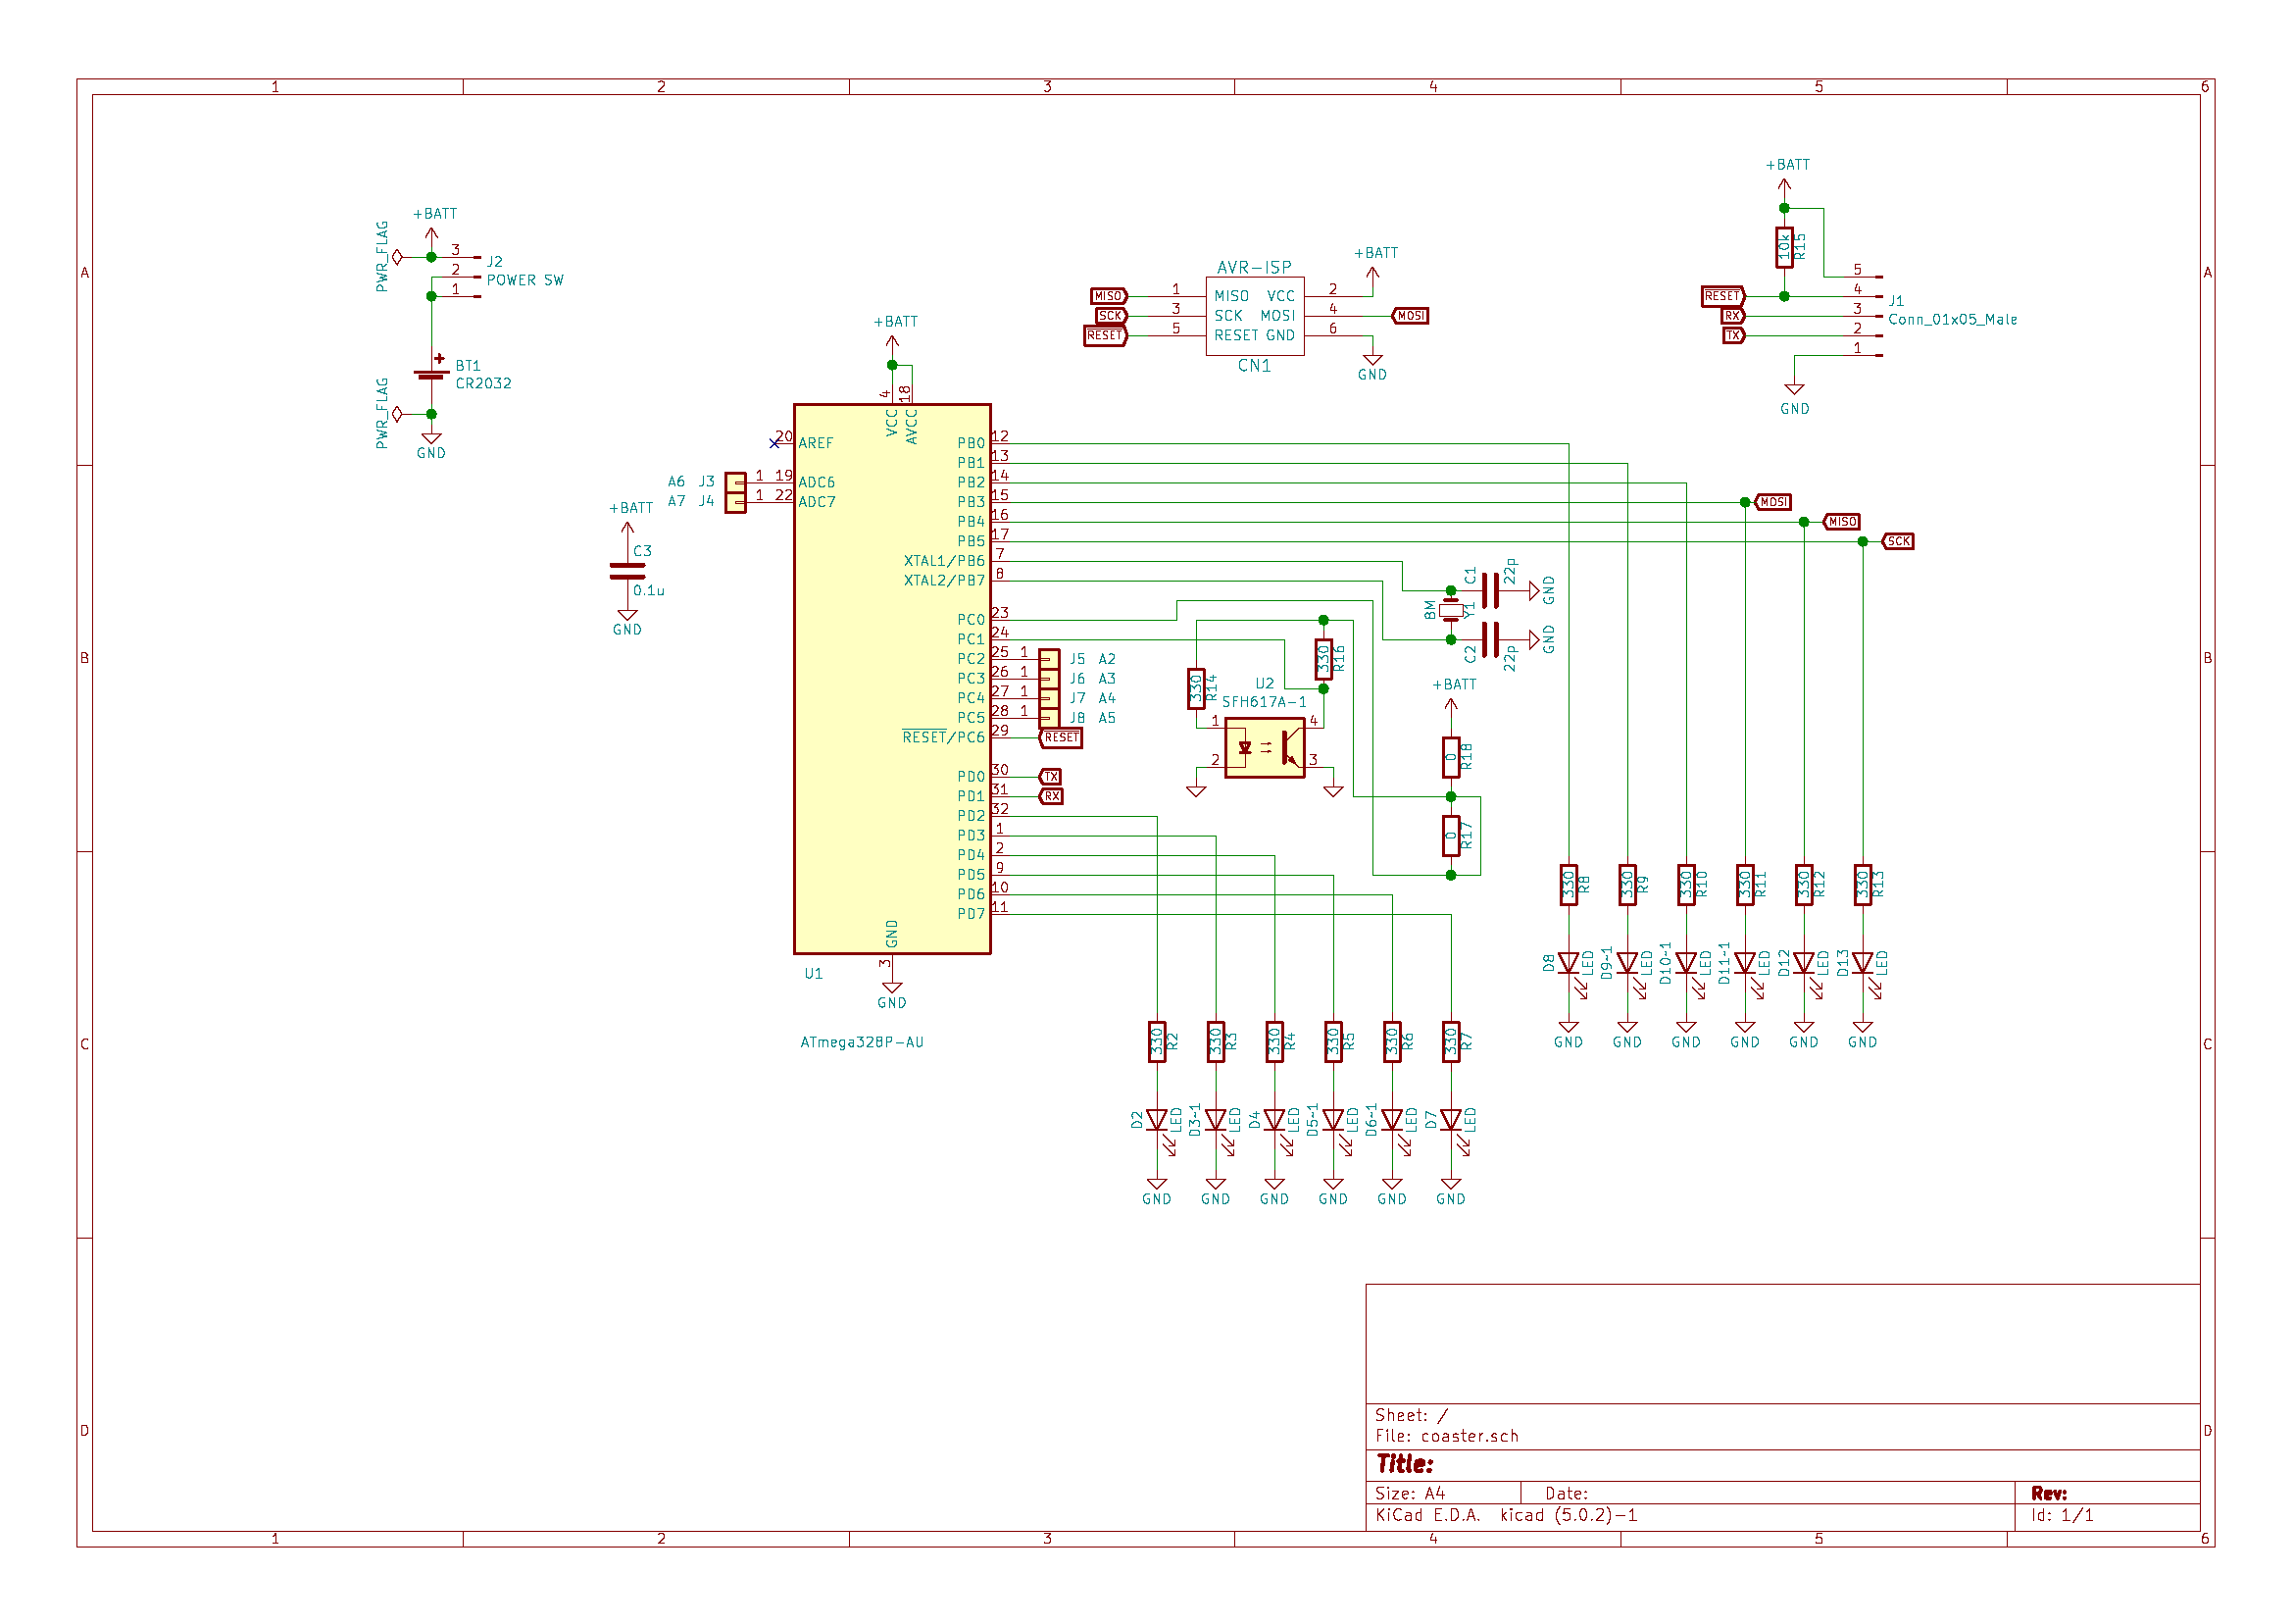Click the Y1 crystal symbol
The width and height of the screenshot is (2293, 1624).
pos(1450,610)
